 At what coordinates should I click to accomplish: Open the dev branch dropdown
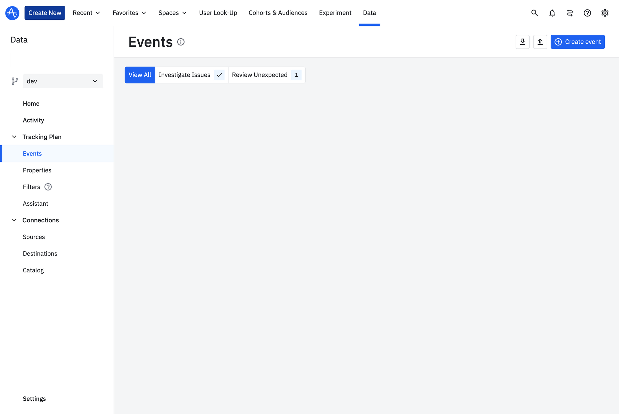(x=63, y=81)
